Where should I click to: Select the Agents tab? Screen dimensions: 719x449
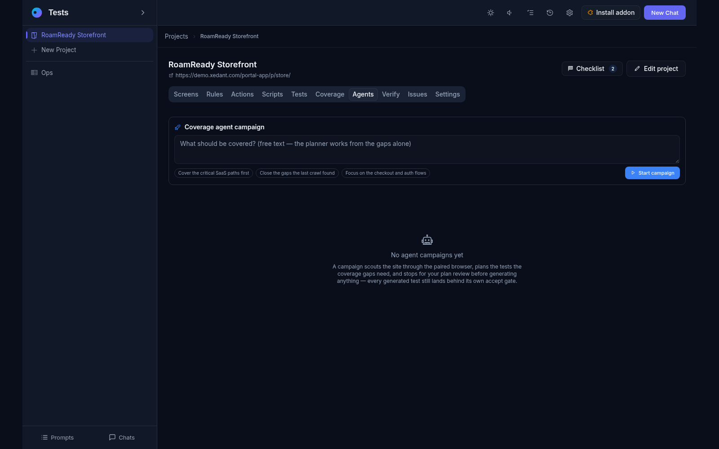(363, 94)
